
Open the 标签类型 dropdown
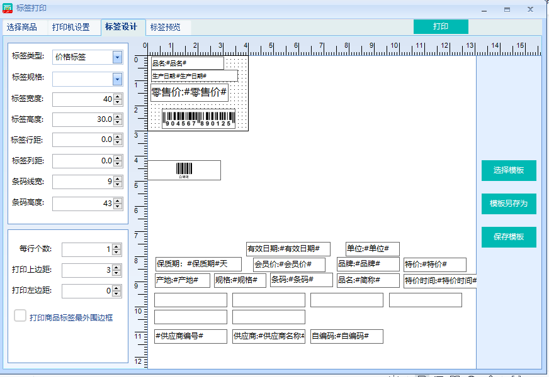point(117,57)
